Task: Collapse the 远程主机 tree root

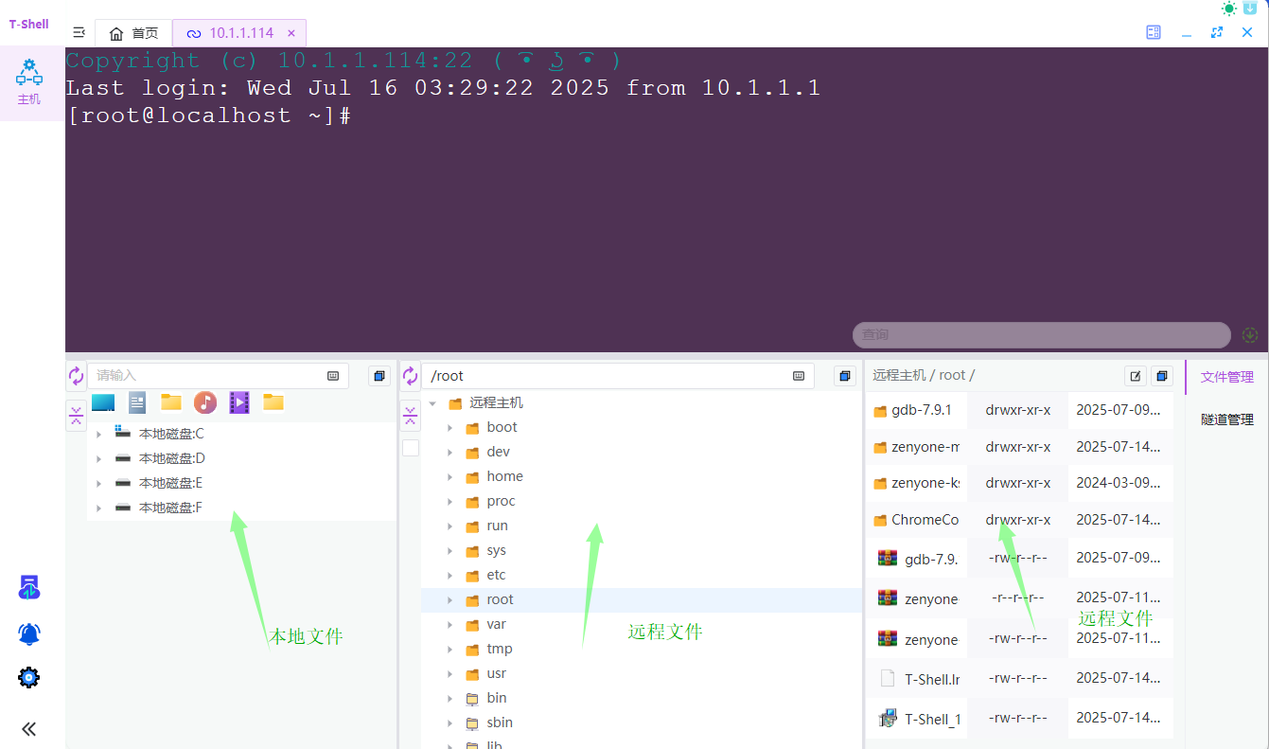Action: pyautogui.click(x=432, y=402)
